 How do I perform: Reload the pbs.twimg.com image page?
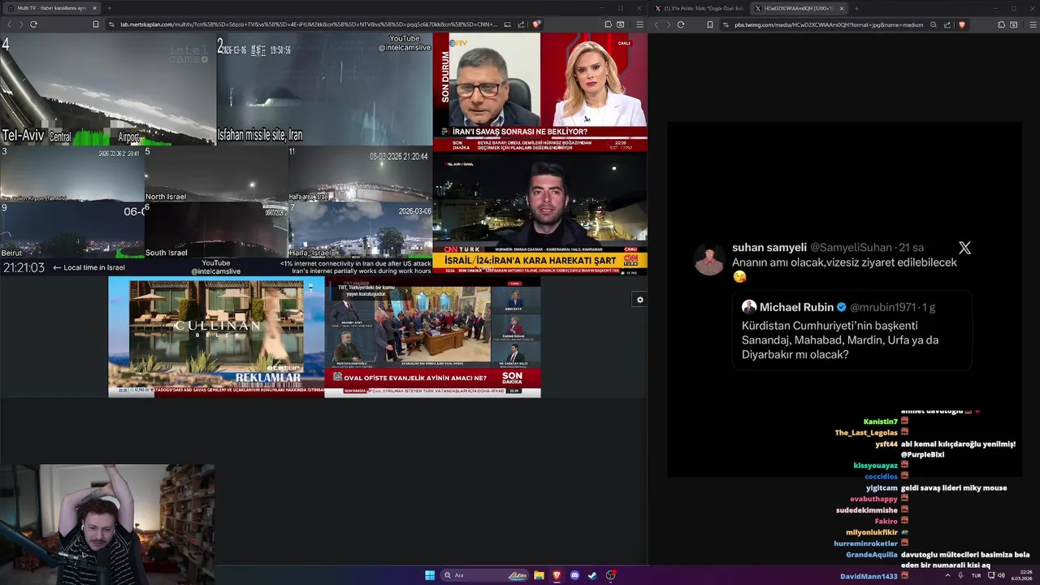[681, 24]
